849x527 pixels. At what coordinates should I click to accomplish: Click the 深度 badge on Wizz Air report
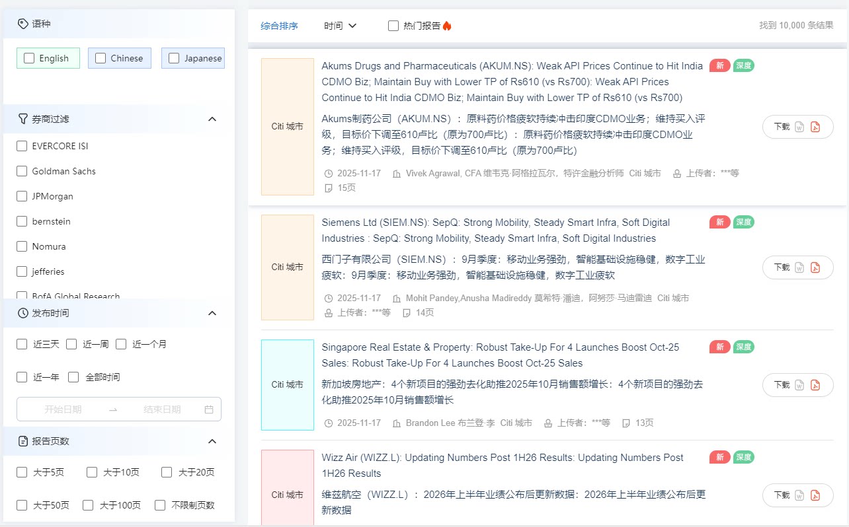744,457
